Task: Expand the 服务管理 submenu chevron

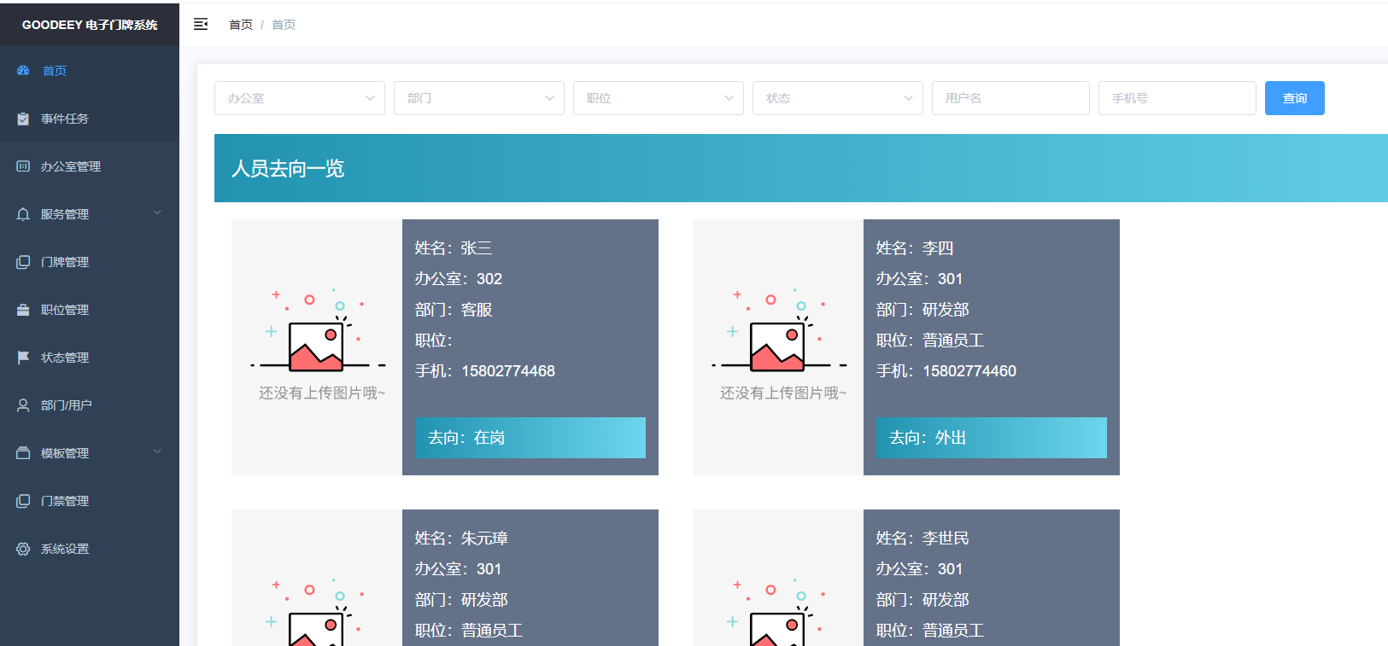Action: coord(157,212)
